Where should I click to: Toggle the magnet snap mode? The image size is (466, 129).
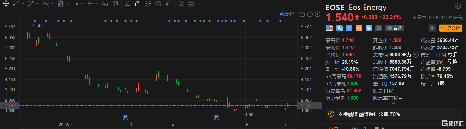pyautogui.click(x=138, y=4)
